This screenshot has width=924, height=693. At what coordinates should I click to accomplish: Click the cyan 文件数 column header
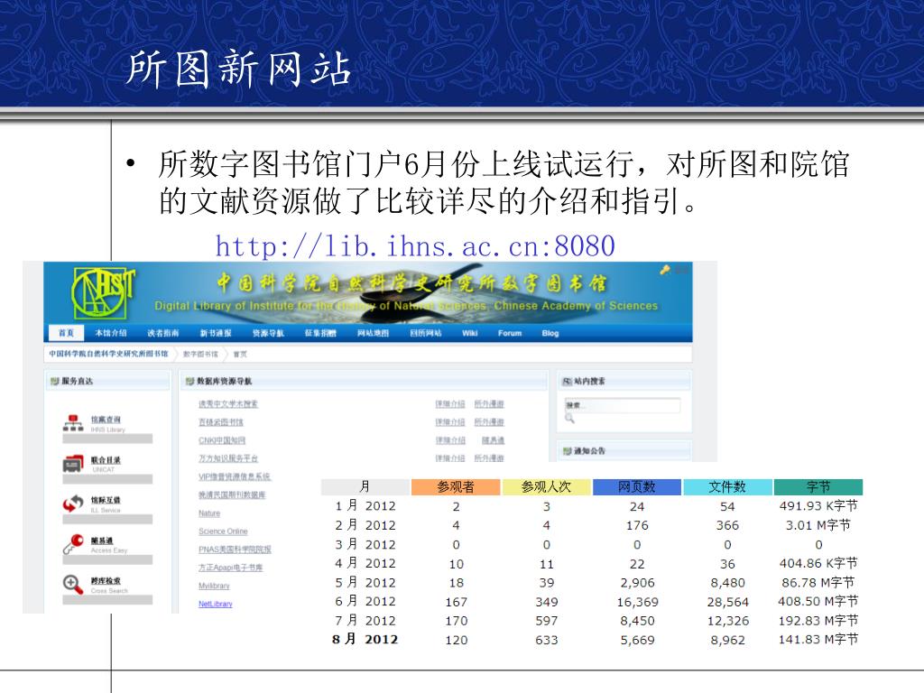(x=727, y=486)
